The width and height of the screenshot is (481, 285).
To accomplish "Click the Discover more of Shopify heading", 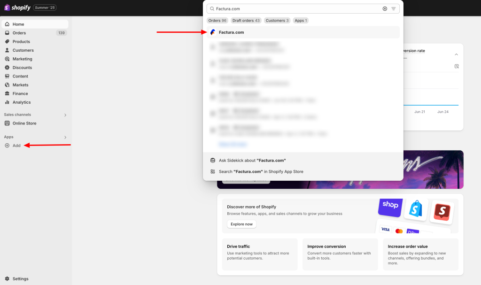I will click(x=252, y=207).
